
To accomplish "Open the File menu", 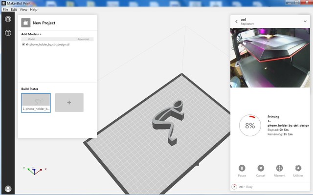I will pos(5,9).
